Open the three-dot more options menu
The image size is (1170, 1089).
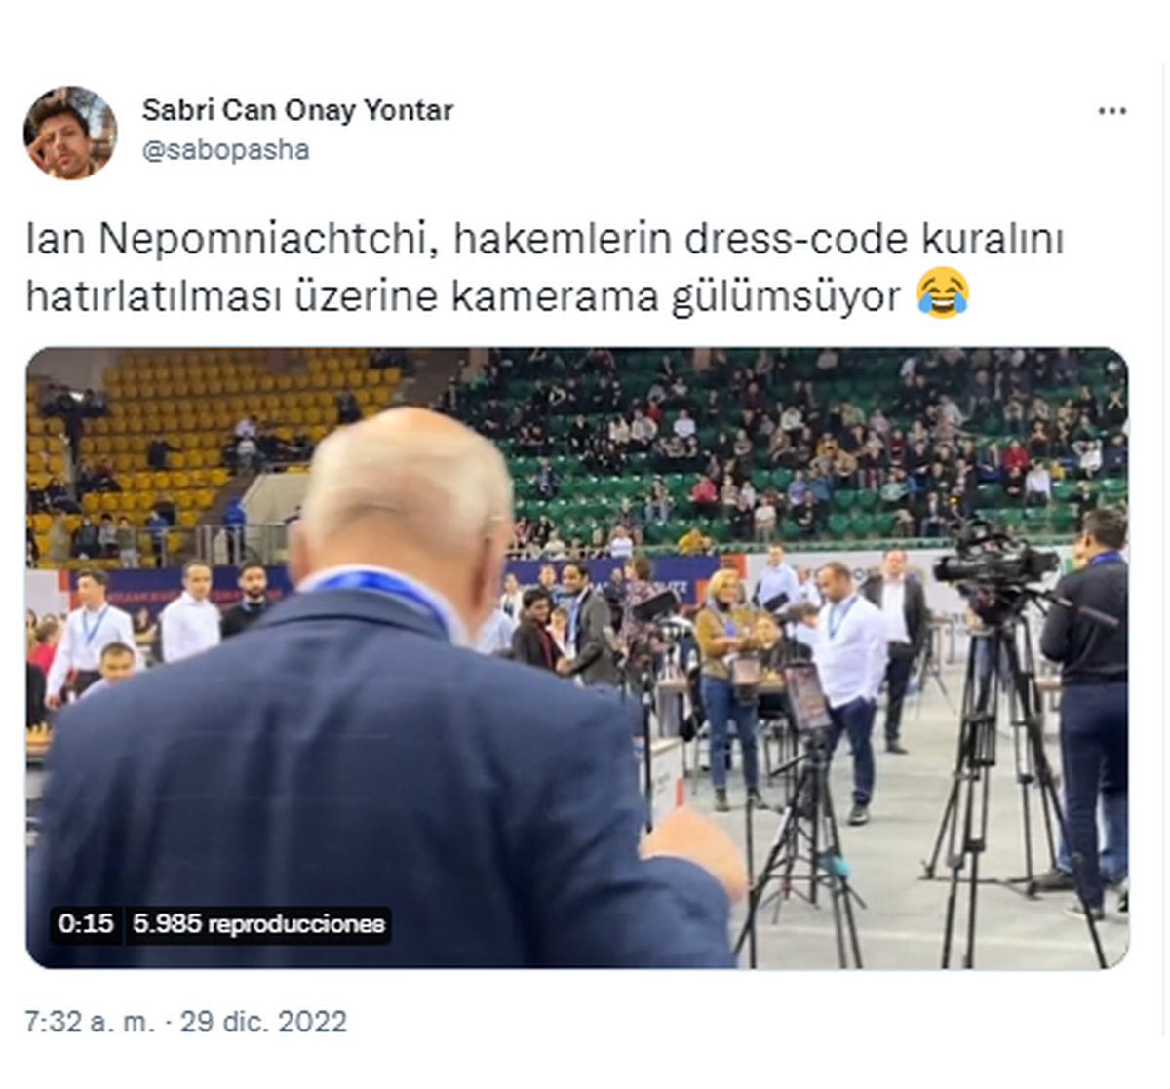1111,111
